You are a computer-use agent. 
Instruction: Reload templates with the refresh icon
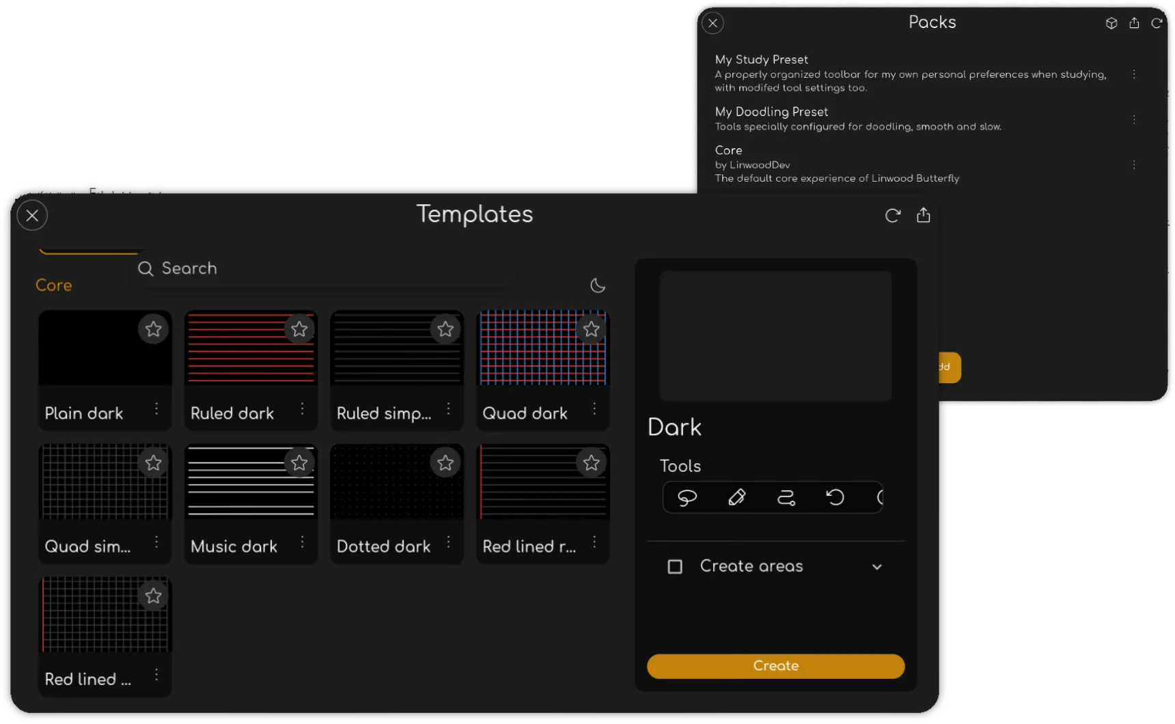click(x=893, y=216)
